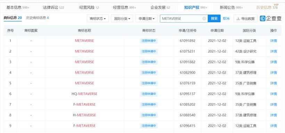
Task: Click the blue 搜索 button
Action: tap(214, 18)
